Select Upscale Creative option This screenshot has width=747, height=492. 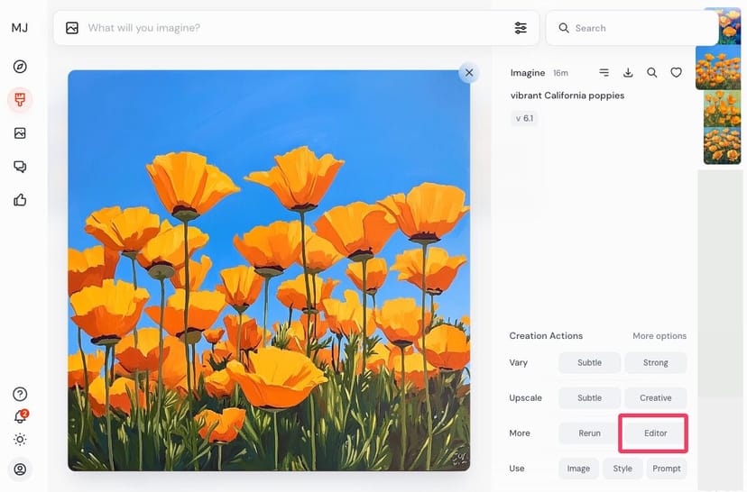[655, 398]
